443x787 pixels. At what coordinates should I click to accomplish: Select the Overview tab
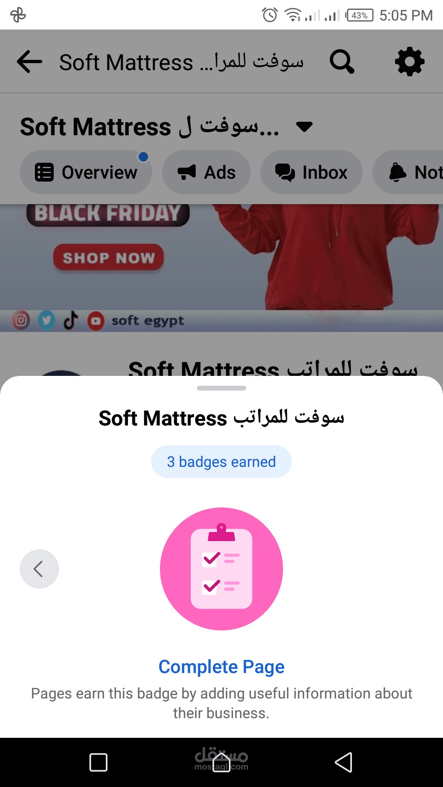(86, 172)
